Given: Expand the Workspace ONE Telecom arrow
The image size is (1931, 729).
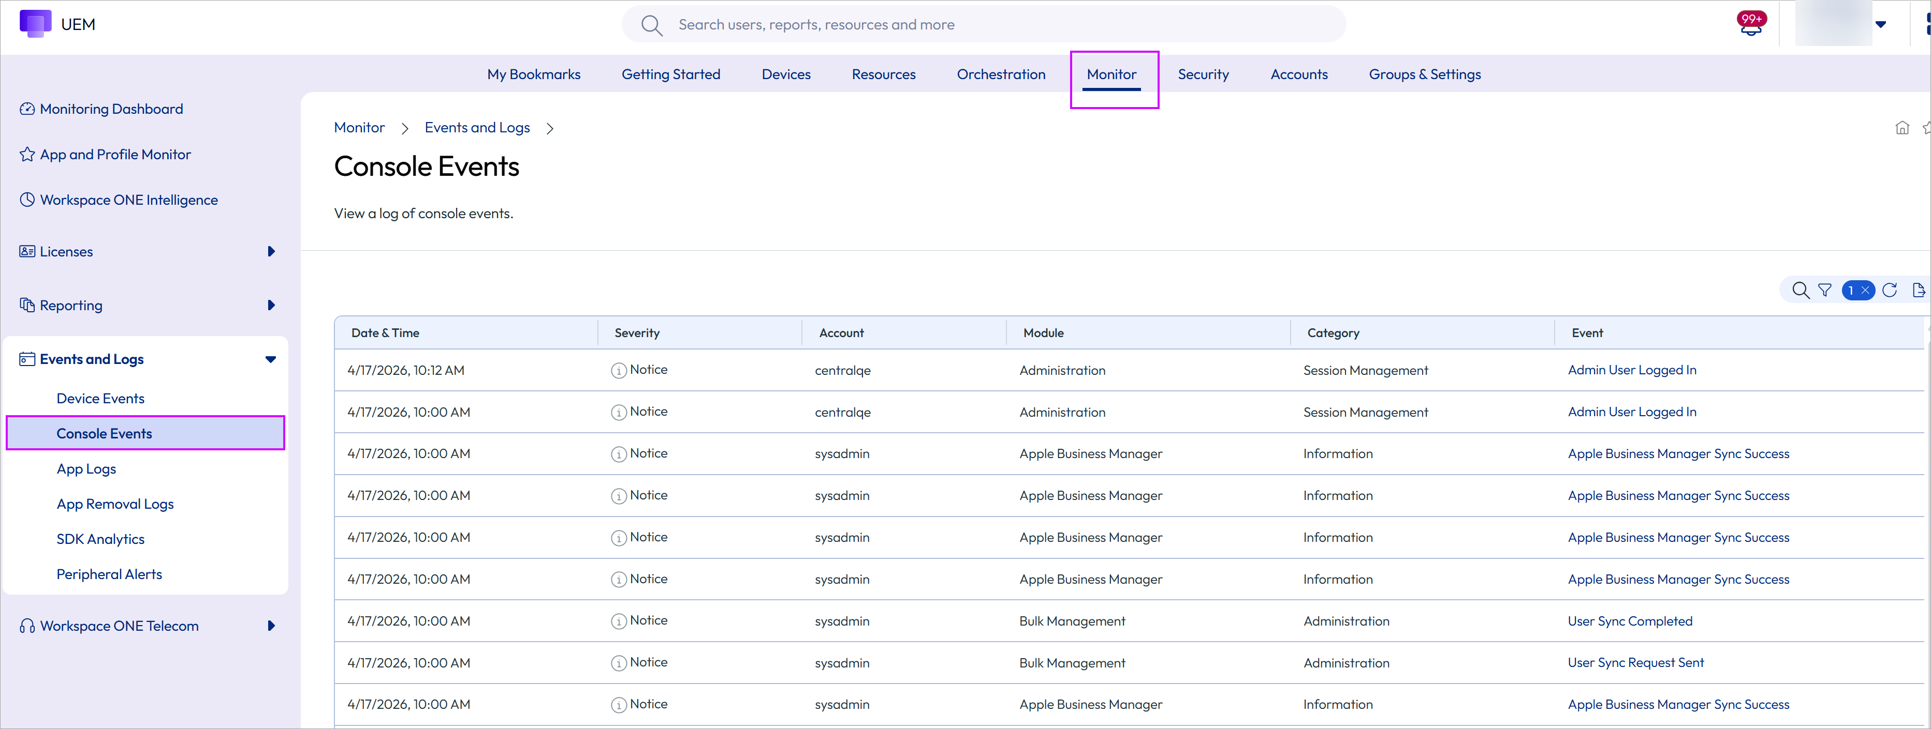Looking at the screenshot, I should click(271, 626).
